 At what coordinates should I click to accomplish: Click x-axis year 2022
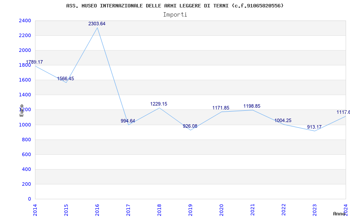click(x=283, y=210)
